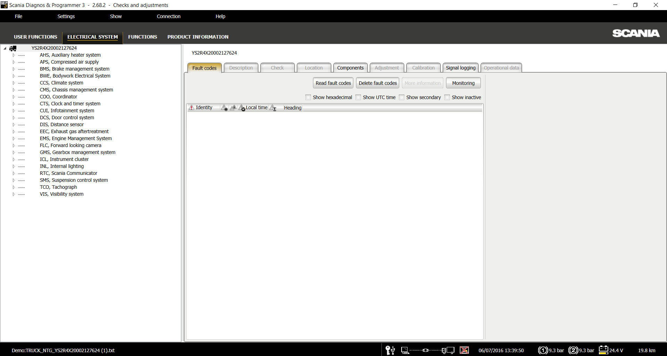Toggle the Show UTC time checkbox
667x356 pixels.
358,97
